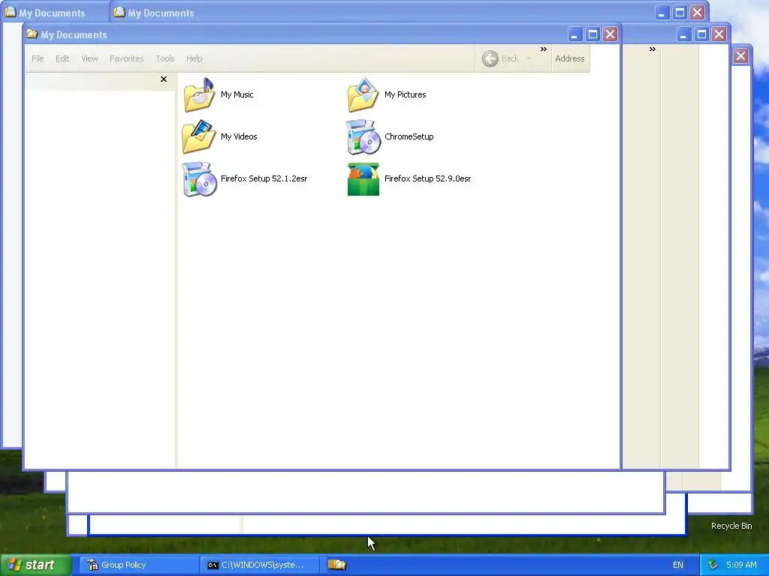The height and width of the screenshot is (576, 769).
Task: Click the ChromeSetup file name
Action: coord(409,136)
